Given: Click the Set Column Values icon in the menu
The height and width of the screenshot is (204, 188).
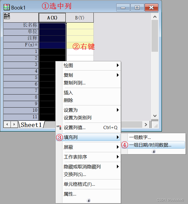Looking at the screenshot, I should click(59, 127).
